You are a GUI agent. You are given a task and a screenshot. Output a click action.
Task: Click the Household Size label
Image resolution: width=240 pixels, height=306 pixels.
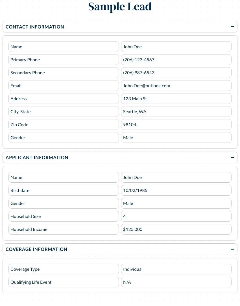point(64,216)
